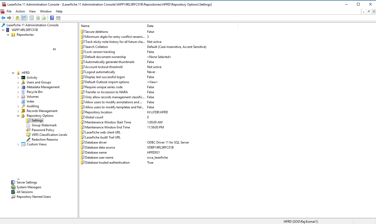Select the Database trusted authentication setting

pos(107,163)
